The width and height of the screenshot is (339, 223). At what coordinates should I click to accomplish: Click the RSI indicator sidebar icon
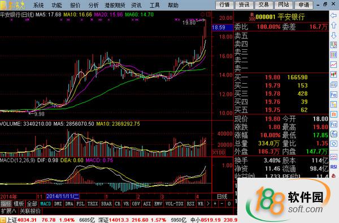click(333, 167)
